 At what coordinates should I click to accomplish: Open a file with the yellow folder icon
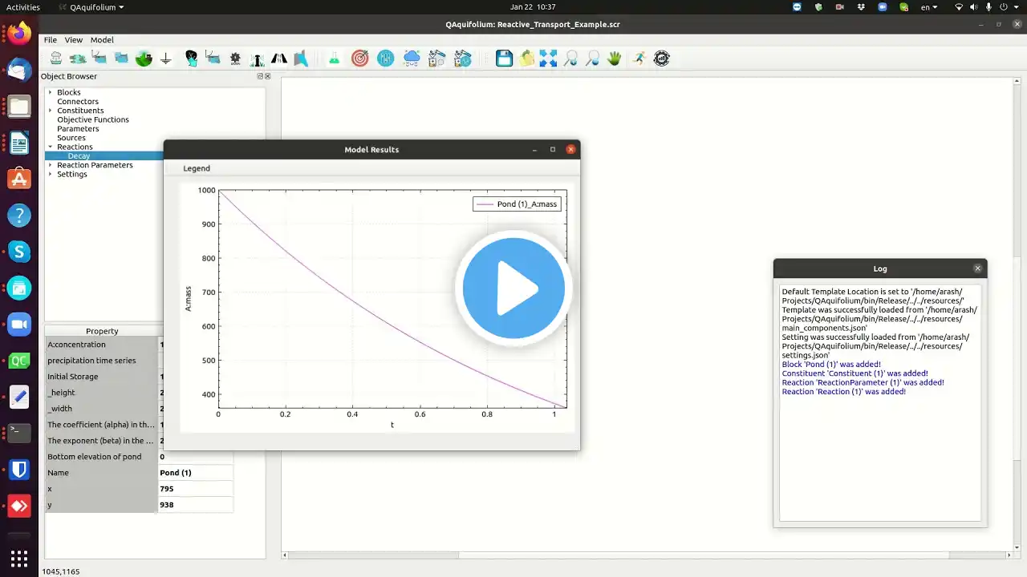tap(526, 58)
